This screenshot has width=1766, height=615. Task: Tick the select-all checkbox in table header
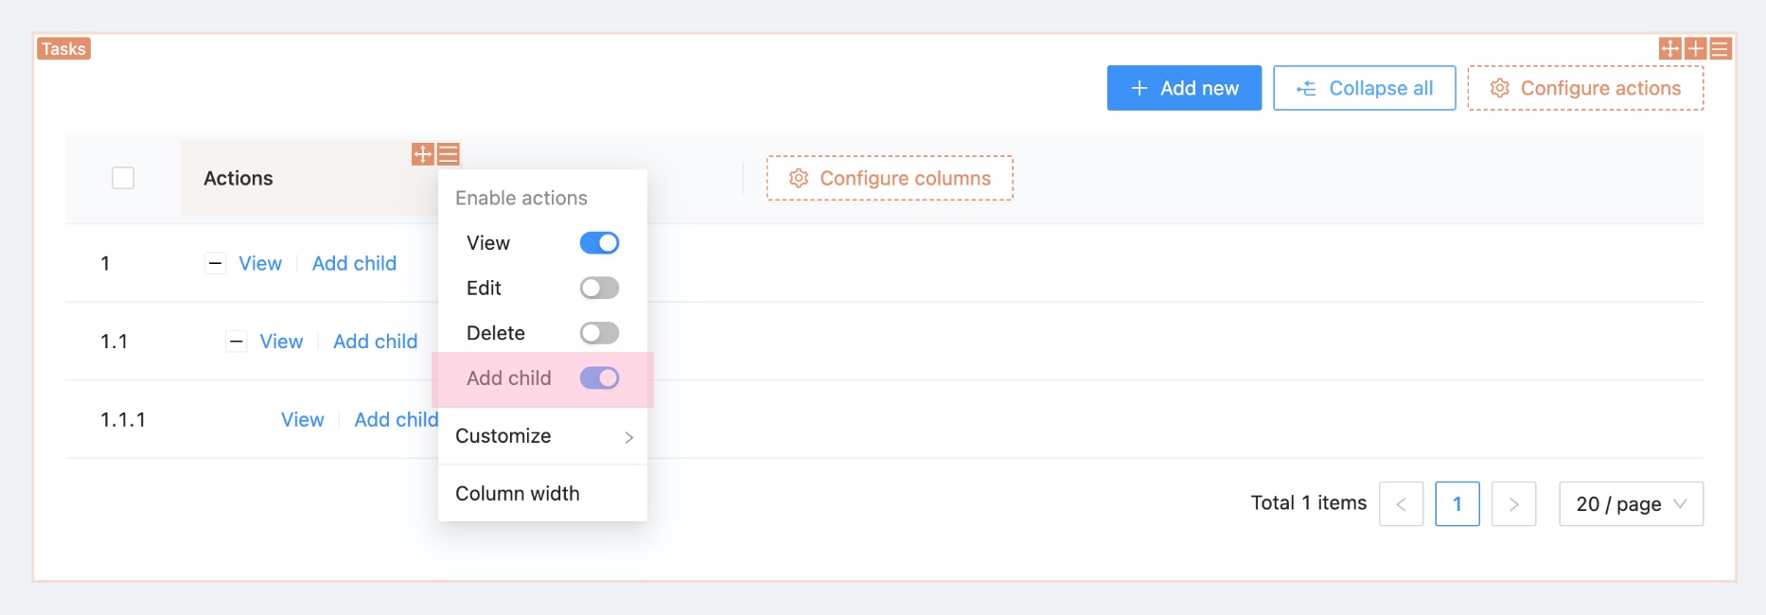coord(123,178)
